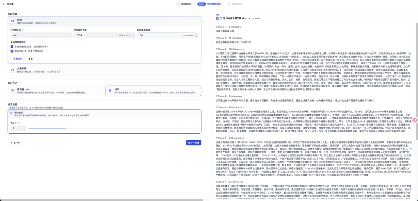Click the 通用 chunk mode icon

pyautogui.click(x=12, y=21)
